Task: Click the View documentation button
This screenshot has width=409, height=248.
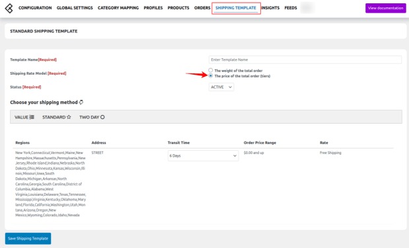Action: [385, 8]
